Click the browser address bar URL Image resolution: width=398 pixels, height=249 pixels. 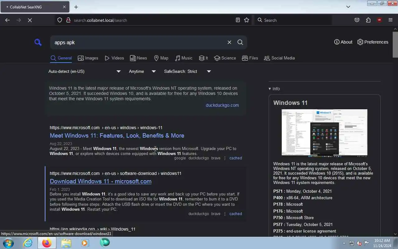click(100, 20)
